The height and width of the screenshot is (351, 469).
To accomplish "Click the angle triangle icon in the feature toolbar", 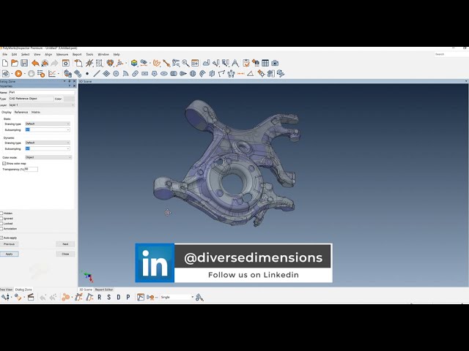I will (x=251, y=73).
